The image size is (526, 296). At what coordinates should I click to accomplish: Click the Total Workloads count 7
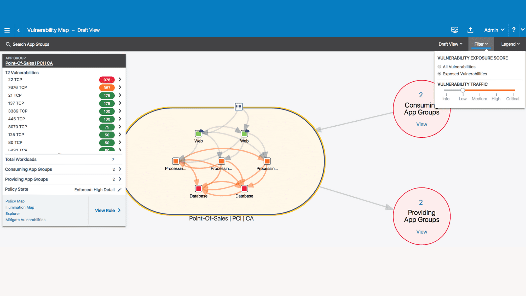click(113, 160)
